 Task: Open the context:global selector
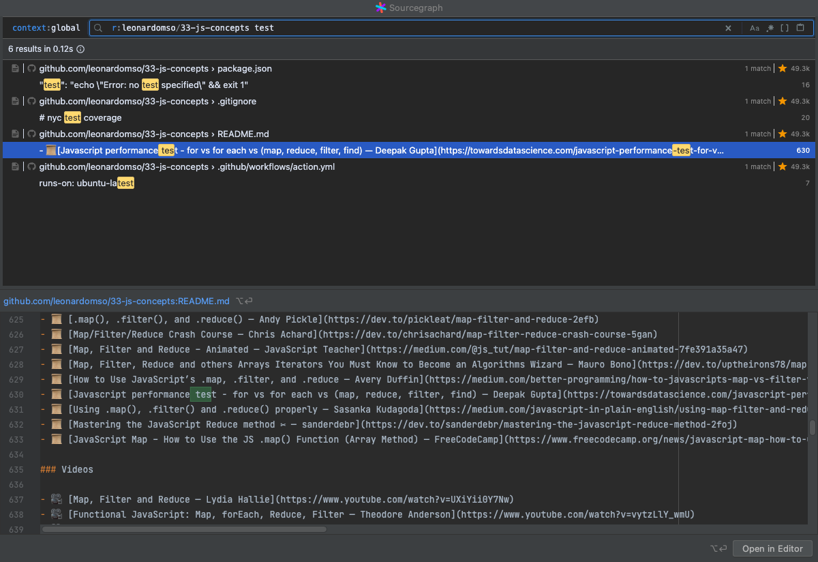(x=46, y=28)
